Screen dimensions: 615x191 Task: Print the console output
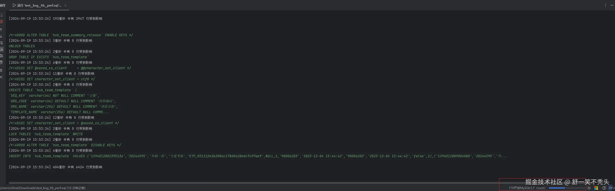click(1, 56)
